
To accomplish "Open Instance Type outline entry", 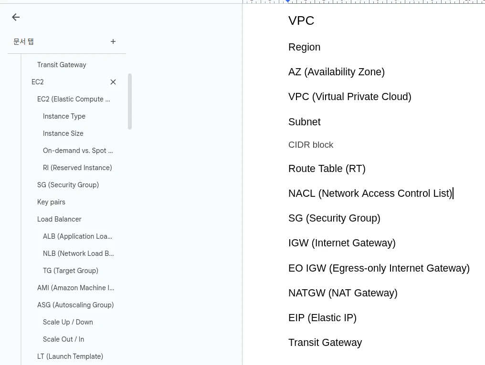I will tap(64, 116).
